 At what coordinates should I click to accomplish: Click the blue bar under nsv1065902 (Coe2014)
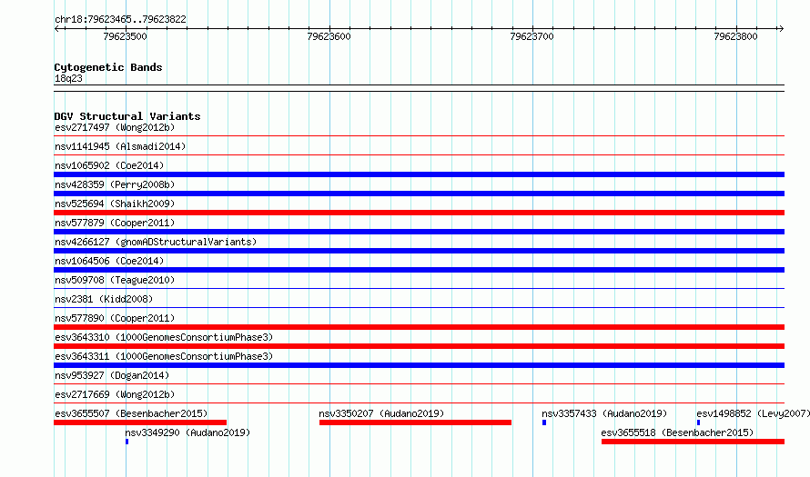(x=419, y=174)
